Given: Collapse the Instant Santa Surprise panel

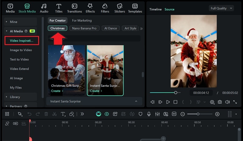Looking at the screenshot, I should pyautogui.click(x=136, y=101).
